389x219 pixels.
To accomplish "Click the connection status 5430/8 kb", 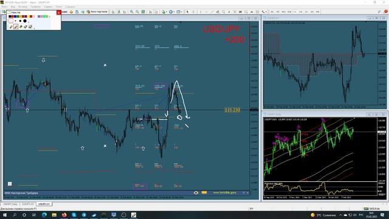I will click(371, 209).
